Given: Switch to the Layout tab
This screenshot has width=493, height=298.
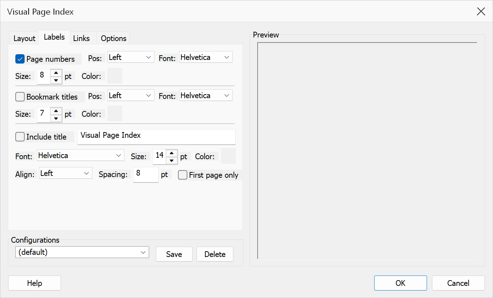Looking at the screenshot, I should pyautogui.click(x=24, y=38).
